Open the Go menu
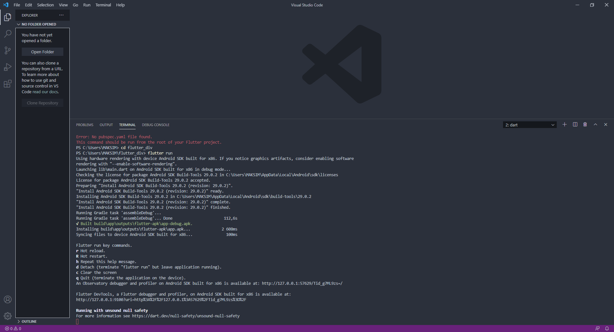This screenshot has width=614, height=332. (x=75, y=5)
